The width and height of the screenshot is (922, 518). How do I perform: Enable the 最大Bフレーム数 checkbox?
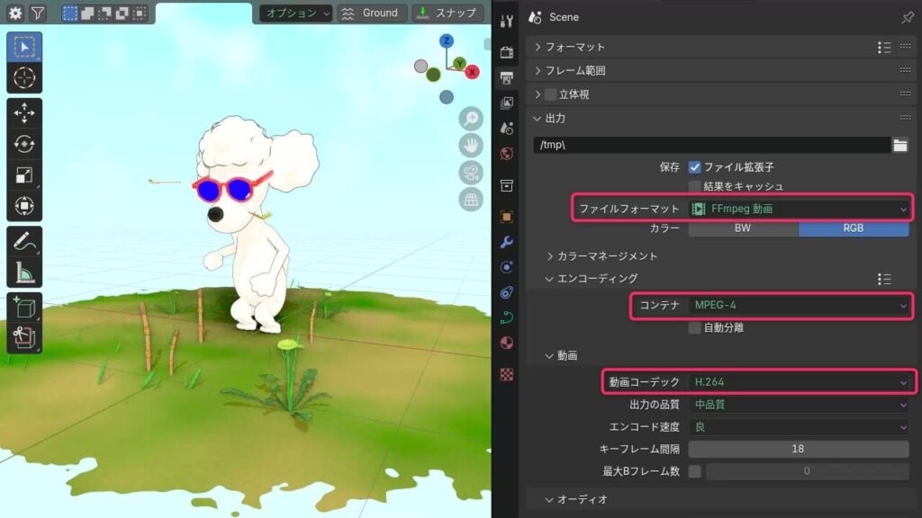click(694, 471)
